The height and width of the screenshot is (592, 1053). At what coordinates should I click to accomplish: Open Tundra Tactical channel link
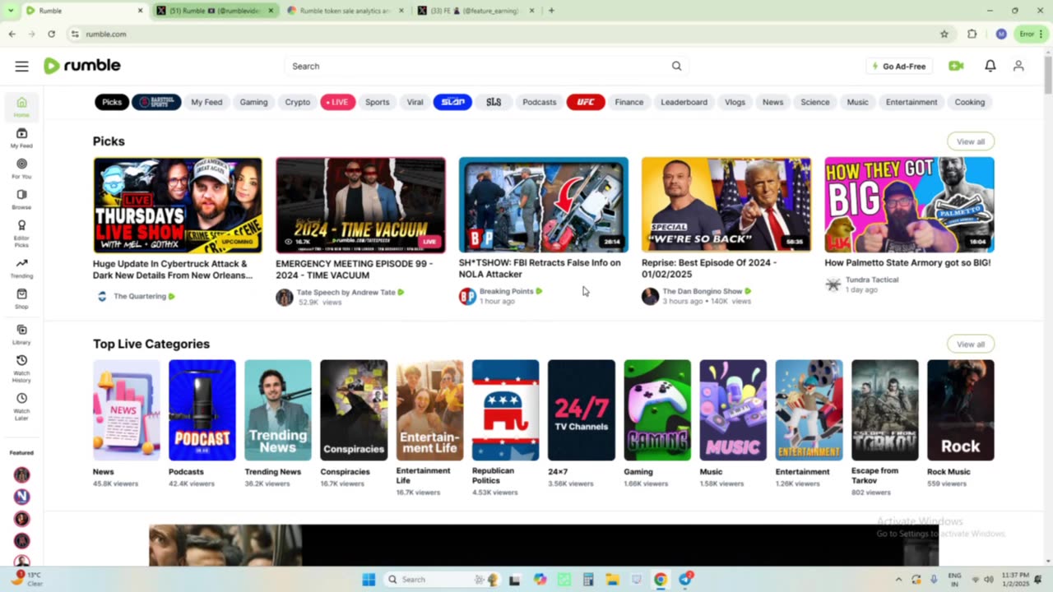(872, 280)
